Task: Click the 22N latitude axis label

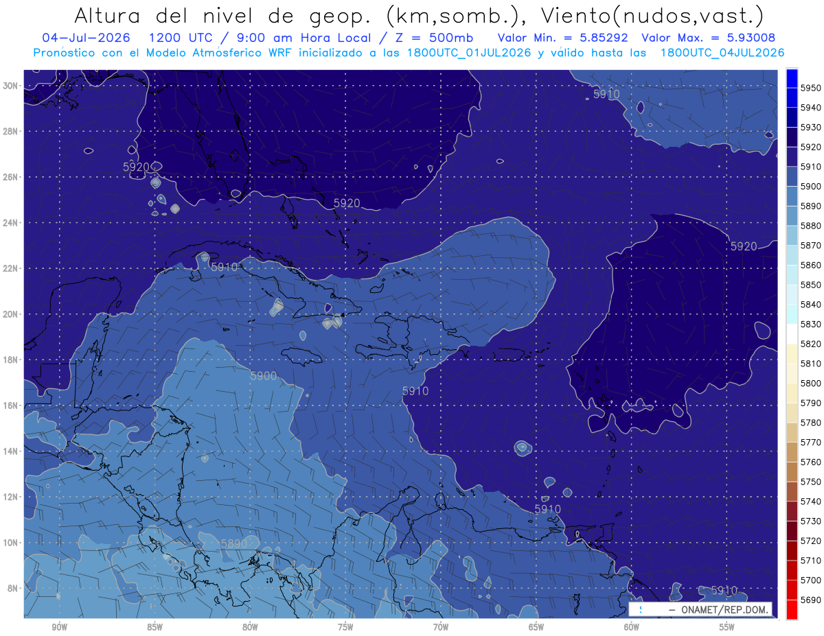Action: (10, 268)
